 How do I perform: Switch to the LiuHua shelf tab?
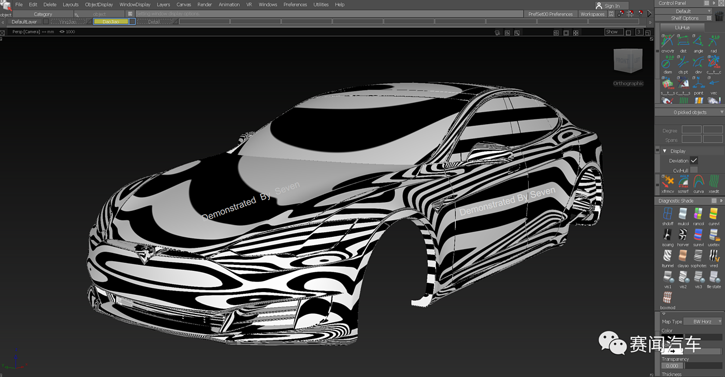point(682,27)
